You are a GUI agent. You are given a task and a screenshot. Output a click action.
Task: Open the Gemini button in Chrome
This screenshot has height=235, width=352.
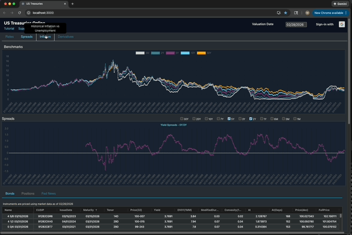pos(341,4)
